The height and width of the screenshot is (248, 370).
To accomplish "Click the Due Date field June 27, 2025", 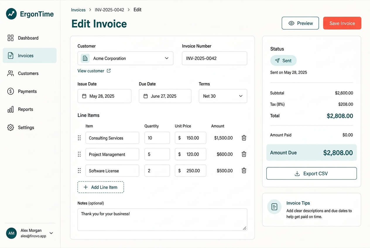I will point(165,96).
